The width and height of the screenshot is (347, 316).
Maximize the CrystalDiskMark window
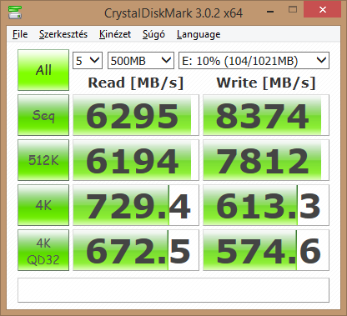[293, 10]
